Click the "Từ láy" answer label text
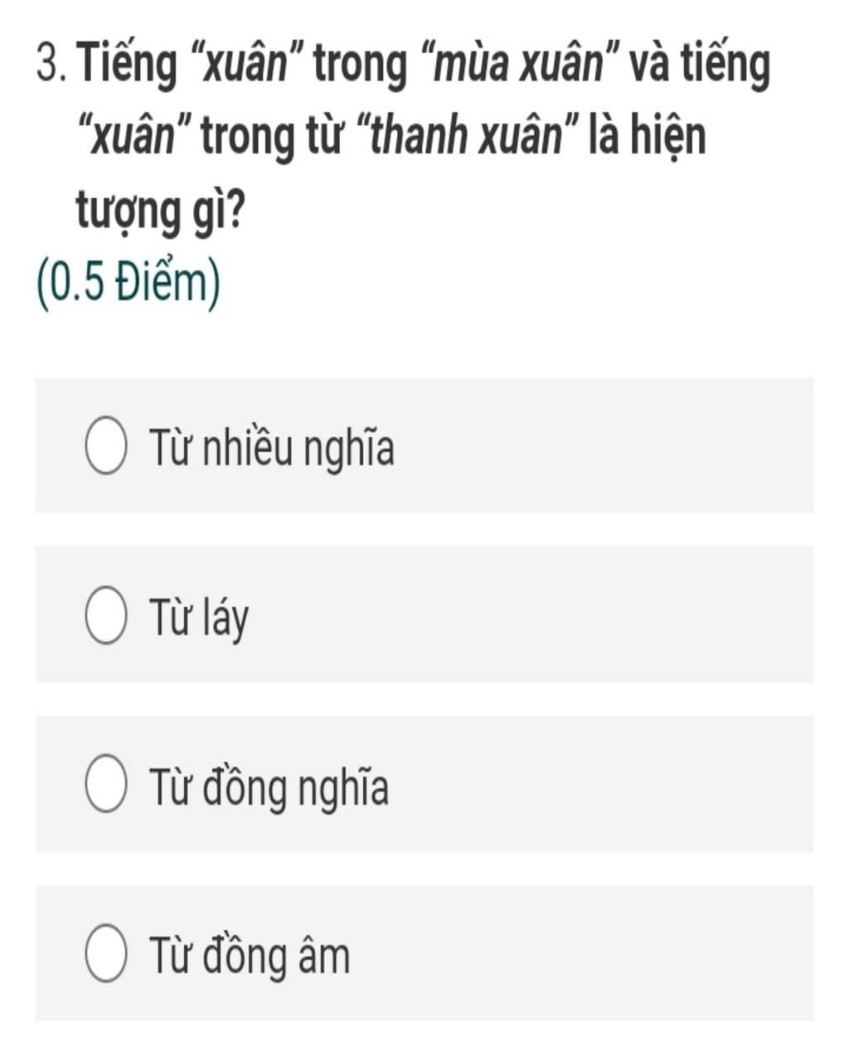Image resolution: width=849 pixels, height=1062 pixels. [199, 619]
